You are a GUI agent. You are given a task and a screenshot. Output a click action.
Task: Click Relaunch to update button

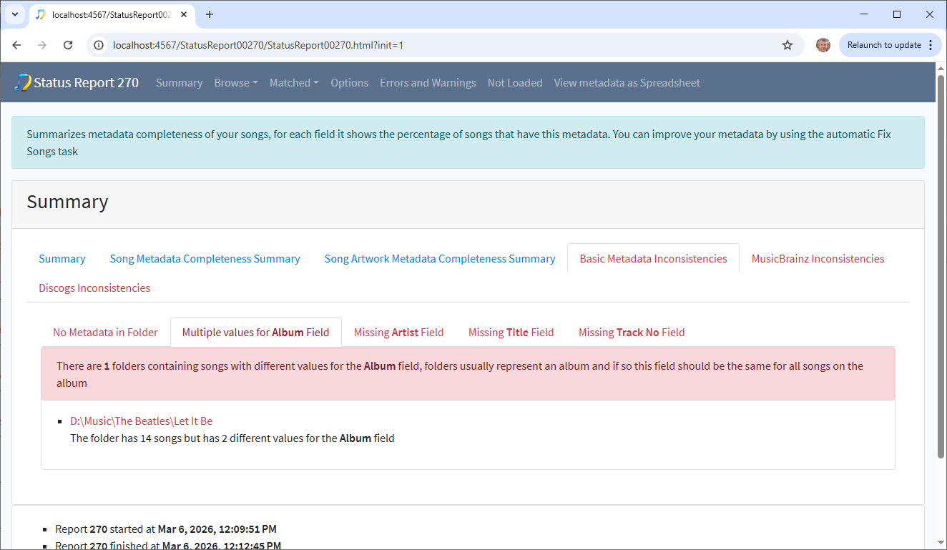click(884, 45)
